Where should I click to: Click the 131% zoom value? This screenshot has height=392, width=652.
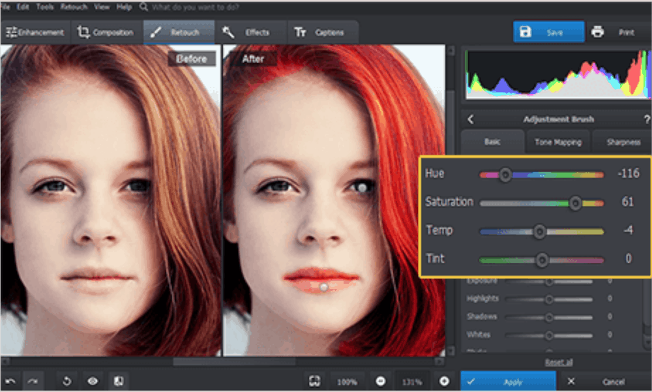pyautogui.click(x=411, y=382)
